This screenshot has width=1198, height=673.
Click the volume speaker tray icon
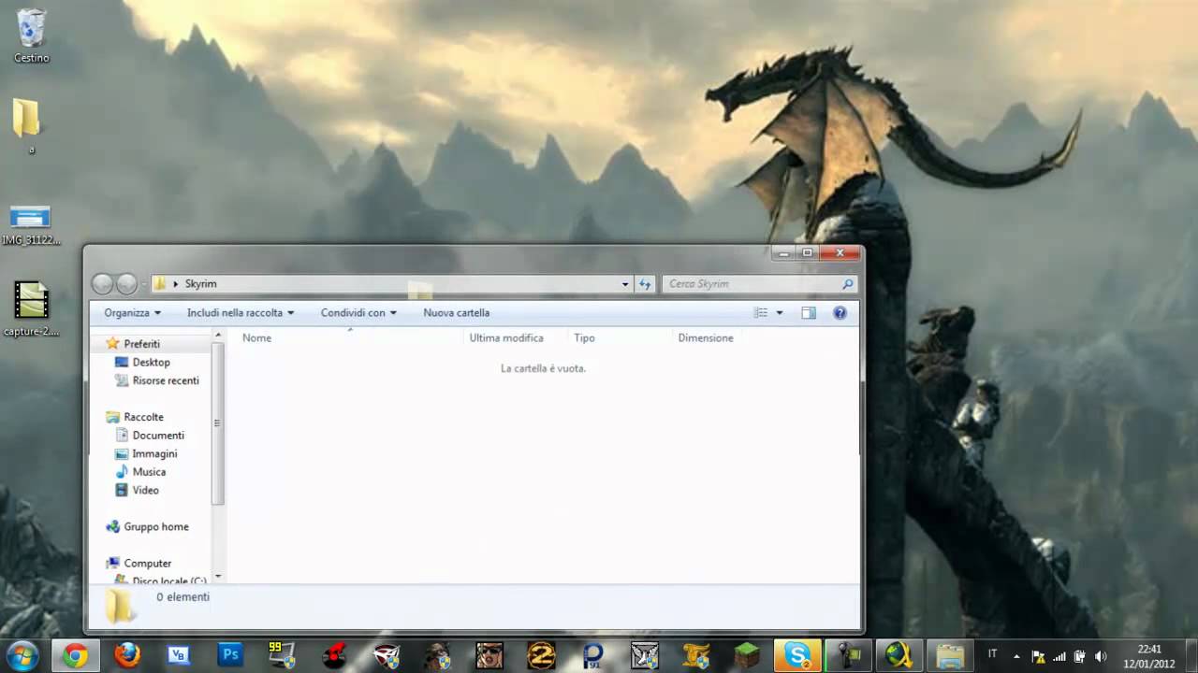click(1101, 656)
